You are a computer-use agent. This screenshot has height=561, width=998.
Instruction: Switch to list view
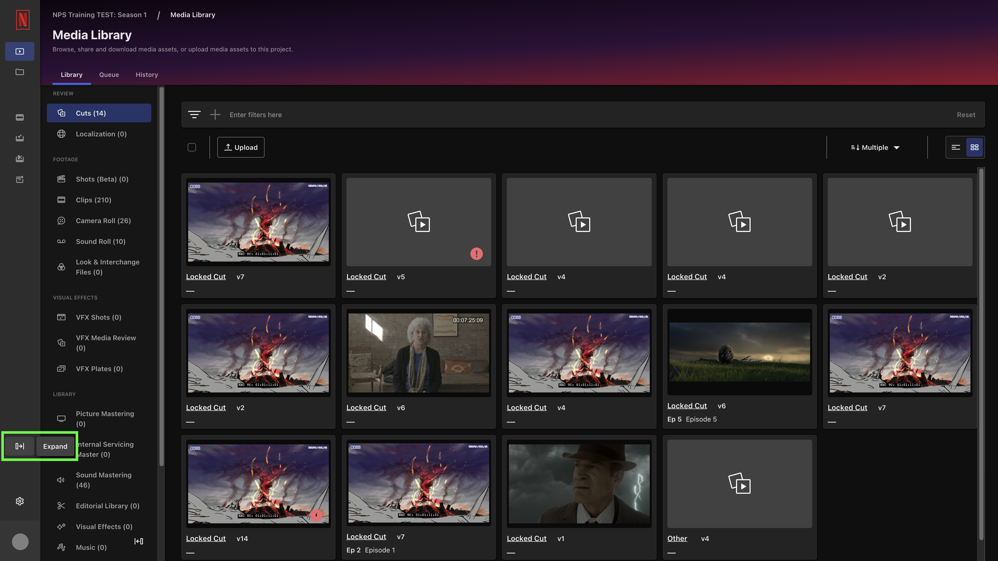(x=956, y=148)
